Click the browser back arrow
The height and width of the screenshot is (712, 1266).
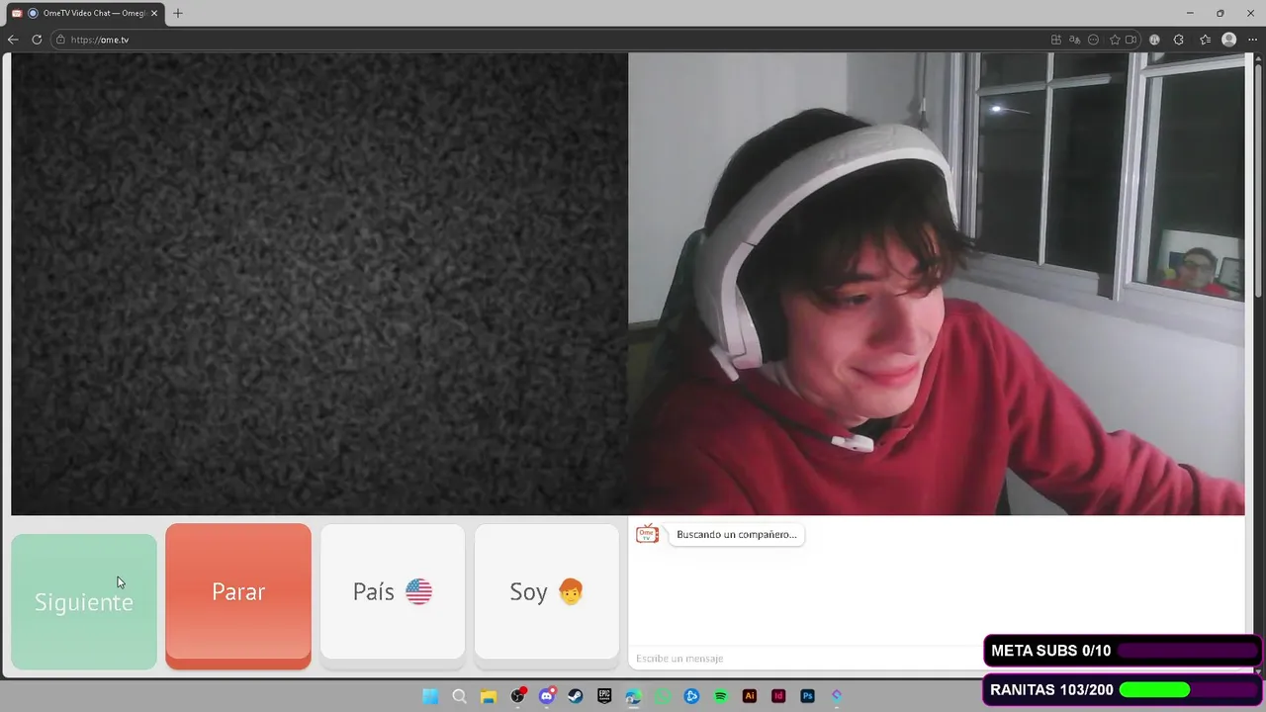(13, 40)
